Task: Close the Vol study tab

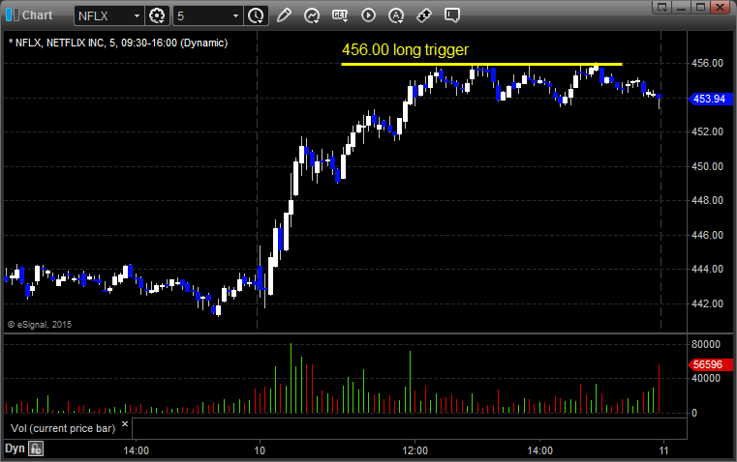Action: [125, 424]
